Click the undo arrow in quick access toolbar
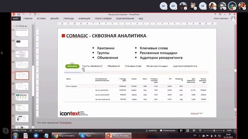 pos(24,14)
